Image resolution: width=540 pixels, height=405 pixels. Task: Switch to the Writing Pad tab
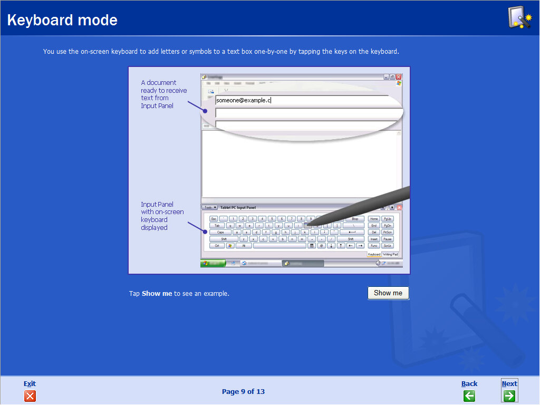[391, 255]
